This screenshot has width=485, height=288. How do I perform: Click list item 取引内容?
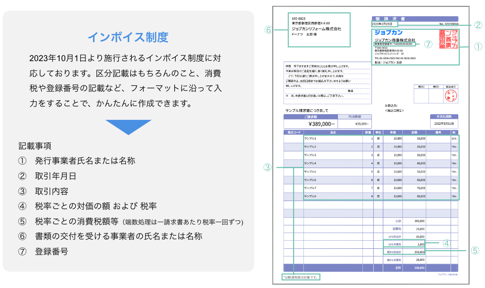pos(52,191)
